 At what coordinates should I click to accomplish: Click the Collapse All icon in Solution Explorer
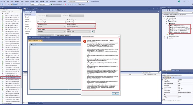click(x=178, y=10)
